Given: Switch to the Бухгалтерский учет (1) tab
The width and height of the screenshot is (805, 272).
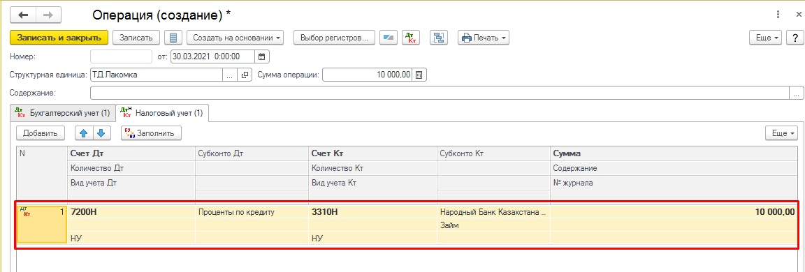Looking at the screenshot, I should coord(63,113).
